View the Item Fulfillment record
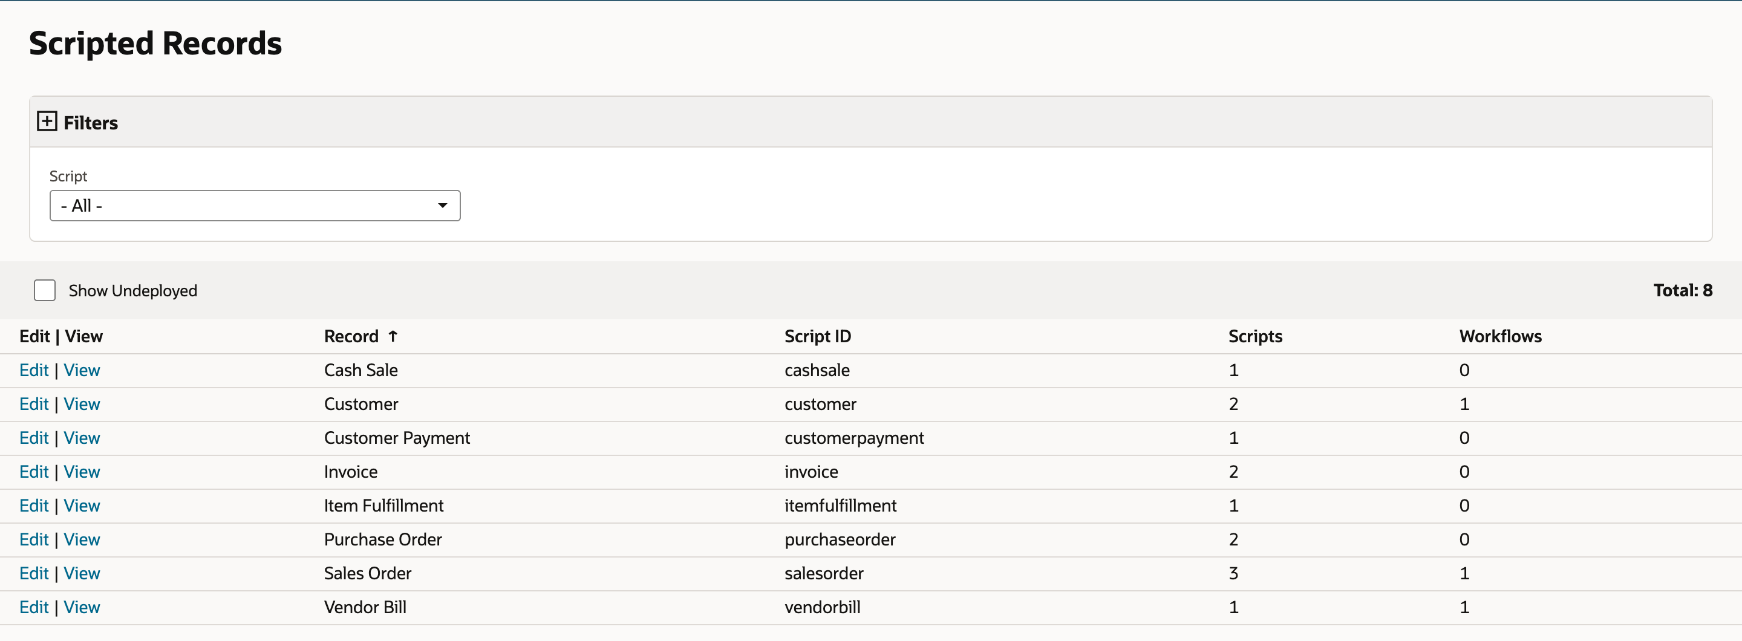This screenshot has width=1742, height=641. (x=82, y=506)
